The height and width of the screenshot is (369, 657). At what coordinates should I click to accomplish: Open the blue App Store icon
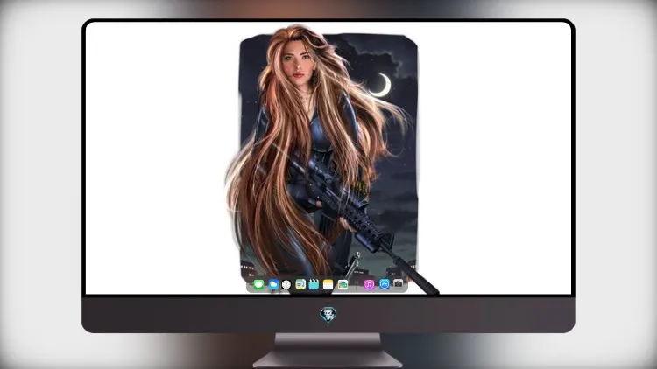(385, 284)
